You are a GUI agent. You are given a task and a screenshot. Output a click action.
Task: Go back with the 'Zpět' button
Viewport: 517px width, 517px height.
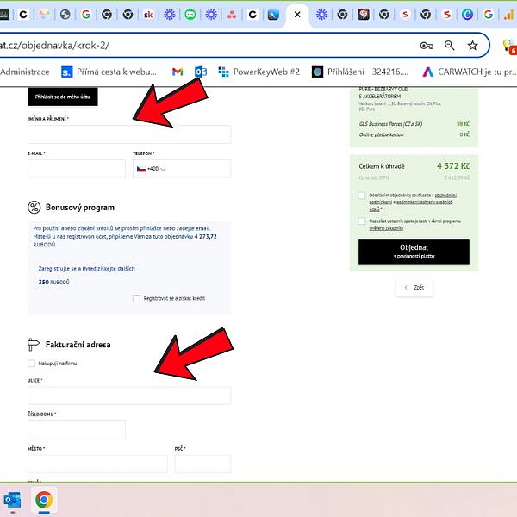tap(414, 288)
